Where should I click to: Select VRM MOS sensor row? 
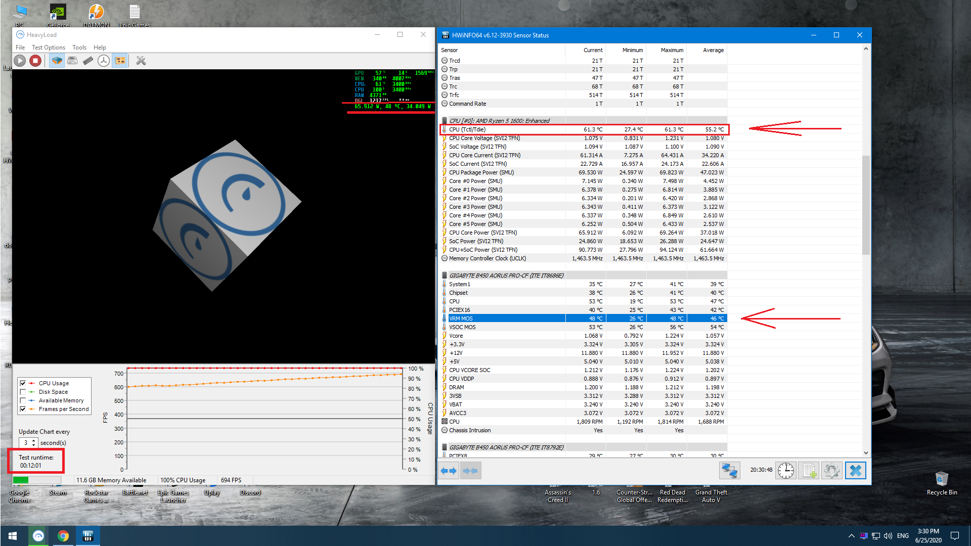click(583, 318)
